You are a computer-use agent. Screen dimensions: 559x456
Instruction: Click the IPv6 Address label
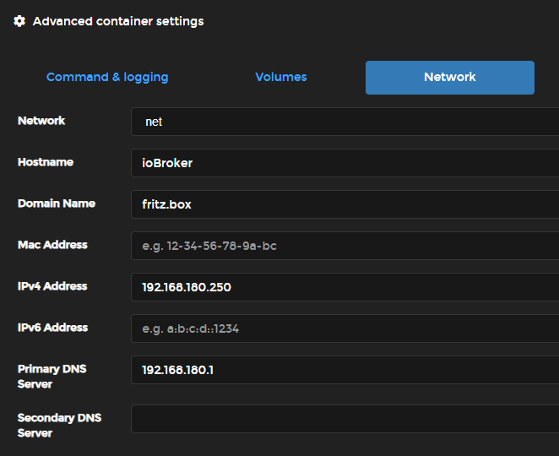pos(52,328)
